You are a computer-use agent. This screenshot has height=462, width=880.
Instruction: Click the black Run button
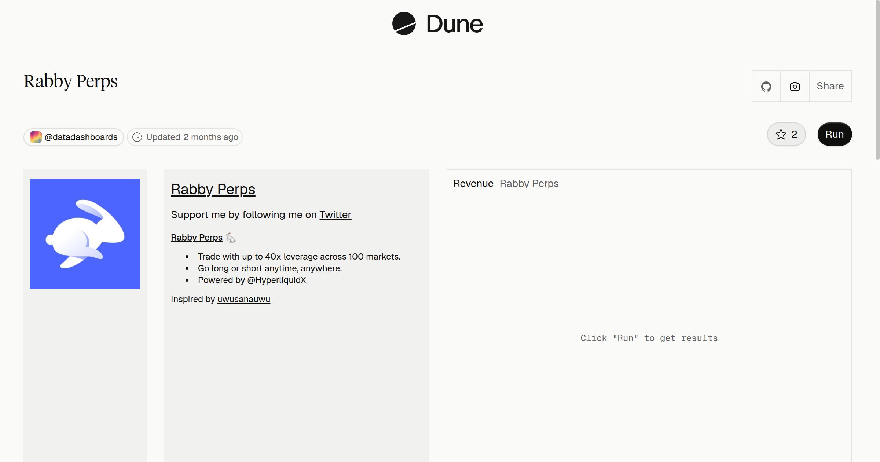835,134
